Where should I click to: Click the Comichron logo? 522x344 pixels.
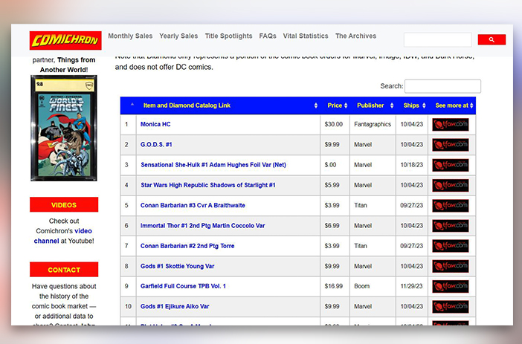65,41
